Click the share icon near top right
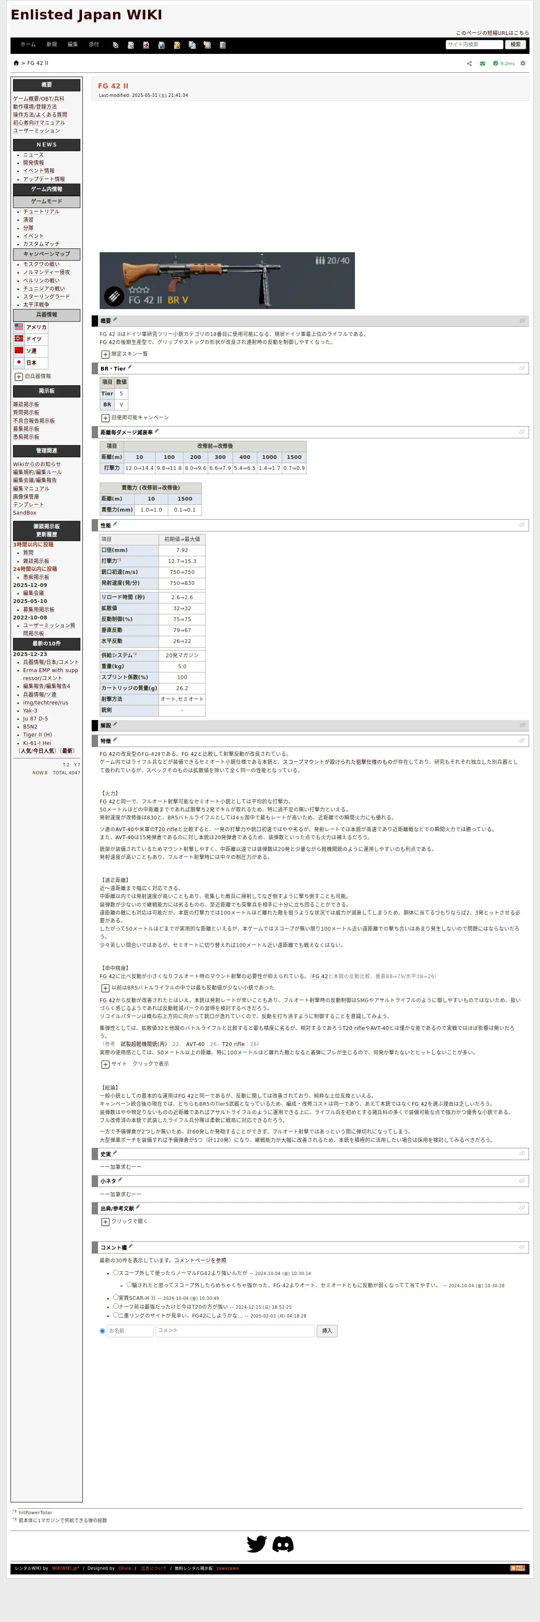540x1622 pixels. pyautogui.click(x=469, y=64)
